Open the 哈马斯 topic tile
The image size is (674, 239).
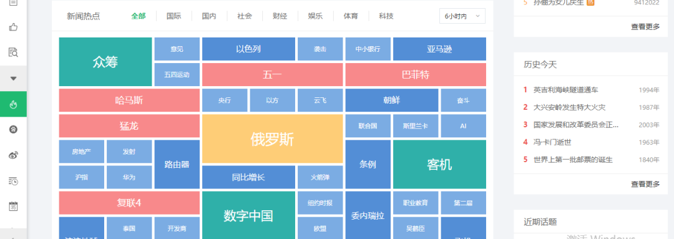tap(129, 100)
